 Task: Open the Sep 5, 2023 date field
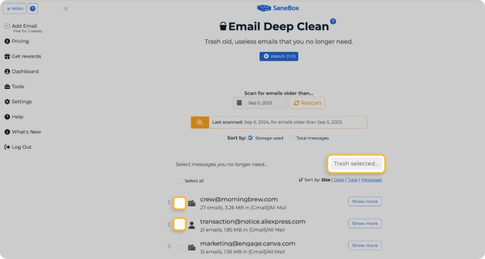(x=260, y=102)
